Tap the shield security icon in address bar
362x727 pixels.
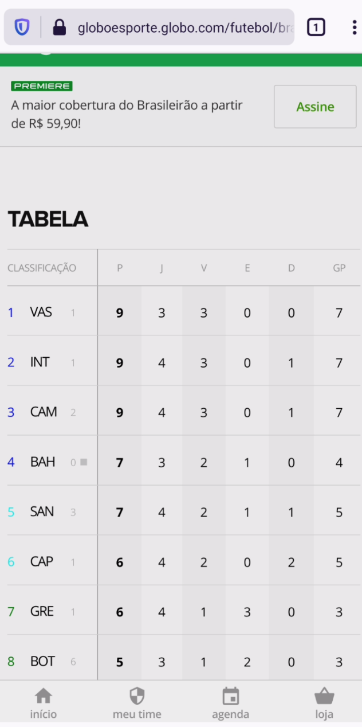coord(22,27)
